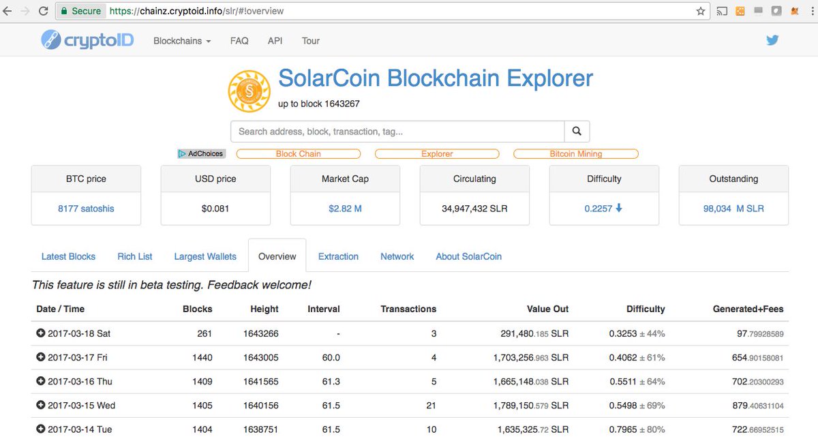Switch to the Network tab
The height and width of the screenshot is (441, 818).
397,256
